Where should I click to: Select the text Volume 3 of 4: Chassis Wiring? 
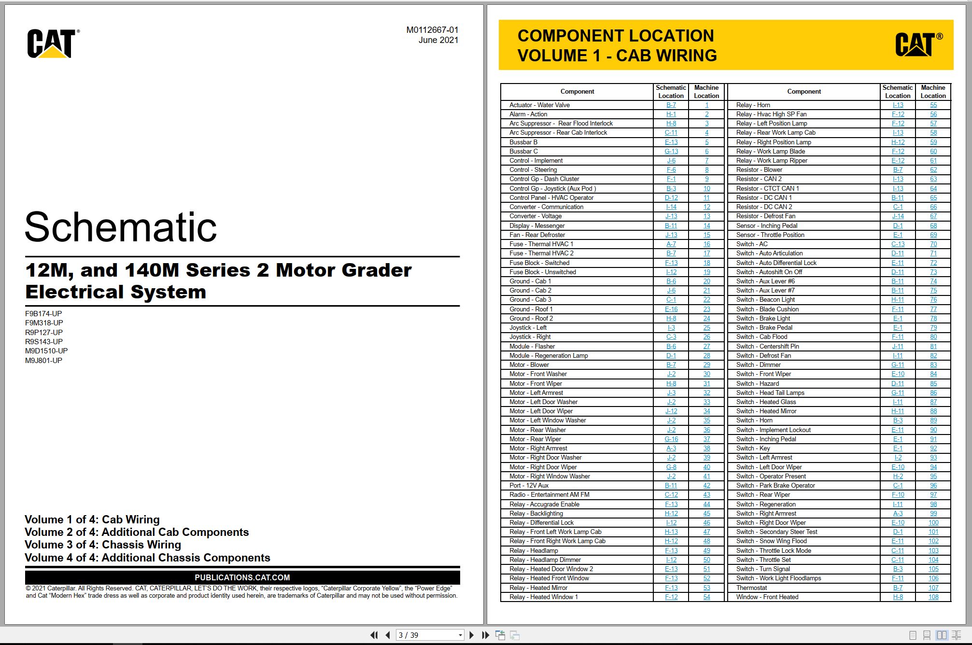coord(103,545)
